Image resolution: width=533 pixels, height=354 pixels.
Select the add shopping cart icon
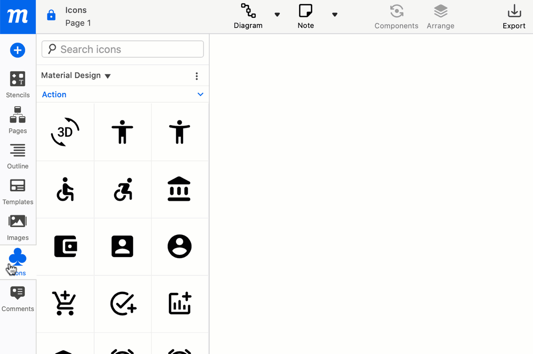[65, 304]
